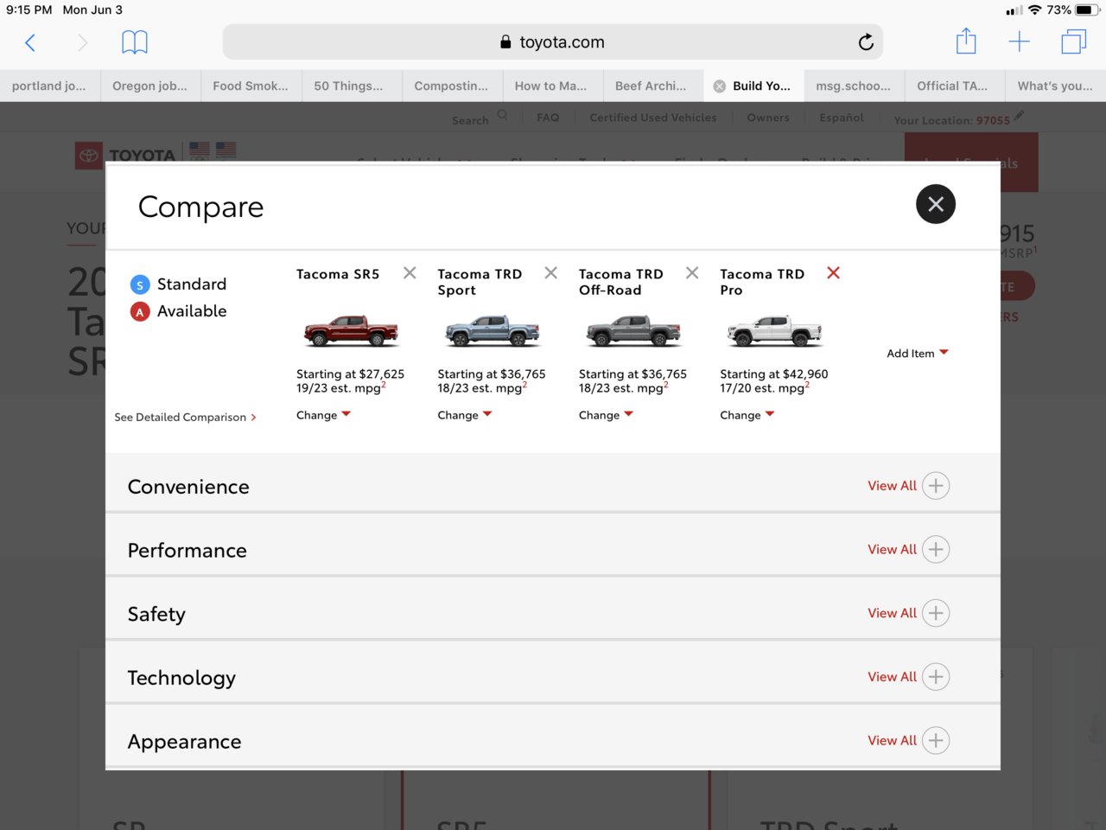This screenshot has height=830, width=1106.
Task: Expand Appearance section plus circle
Action: [x=936, y=741]
